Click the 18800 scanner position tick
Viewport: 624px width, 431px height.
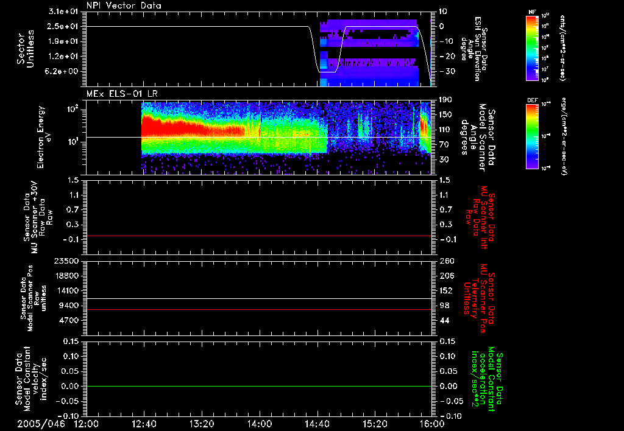[x=66, y=276]
